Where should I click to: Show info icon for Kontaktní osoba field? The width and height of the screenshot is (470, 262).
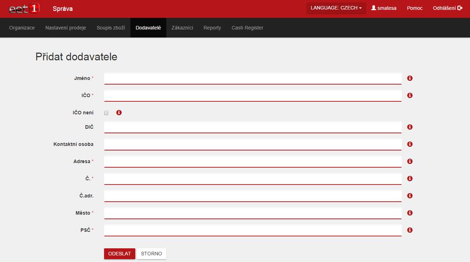pyautogui.click(x=410, y=144)
